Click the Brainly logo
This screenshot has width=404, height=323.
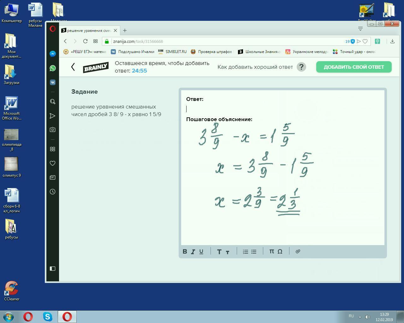[x=96, y=67]
